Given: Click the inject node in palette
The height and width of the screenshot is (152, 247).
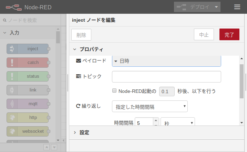Looking at the screenshot, I should 28,49.
